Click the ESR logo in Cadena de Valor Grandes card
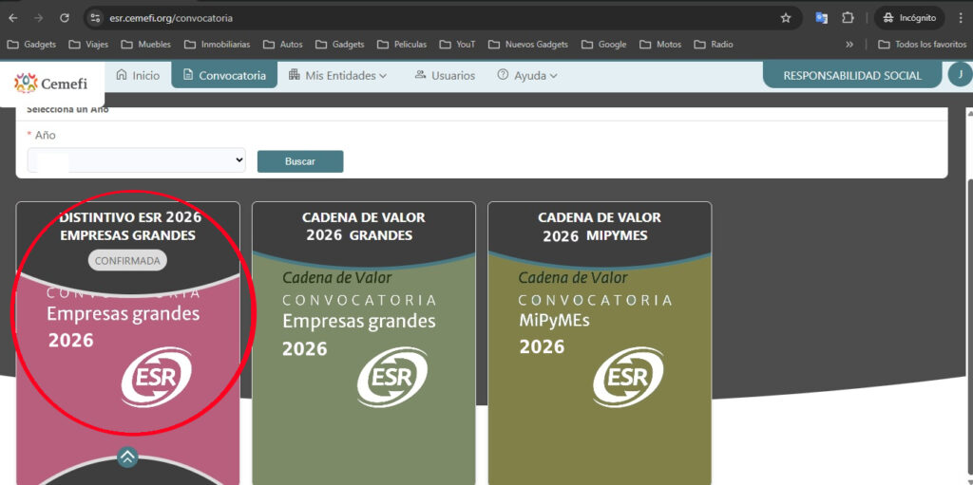The height and width of the screenshot is (485, 973). coord(391,378)
